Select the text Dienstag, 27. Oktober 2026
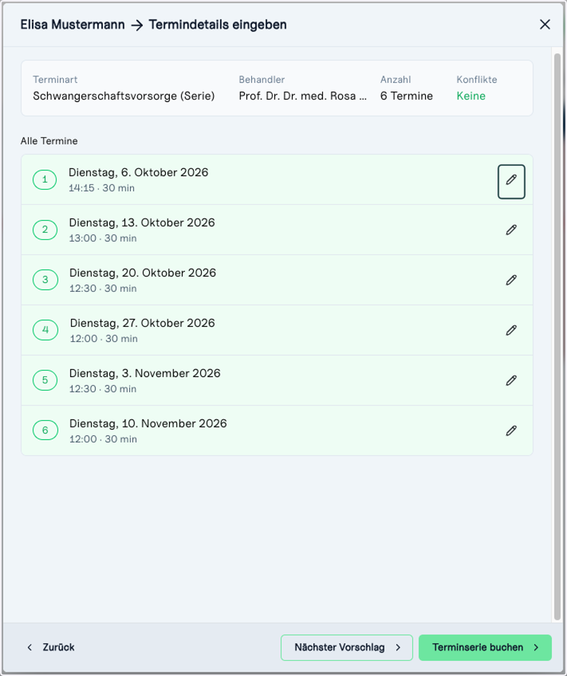 (x=142, y=323)
